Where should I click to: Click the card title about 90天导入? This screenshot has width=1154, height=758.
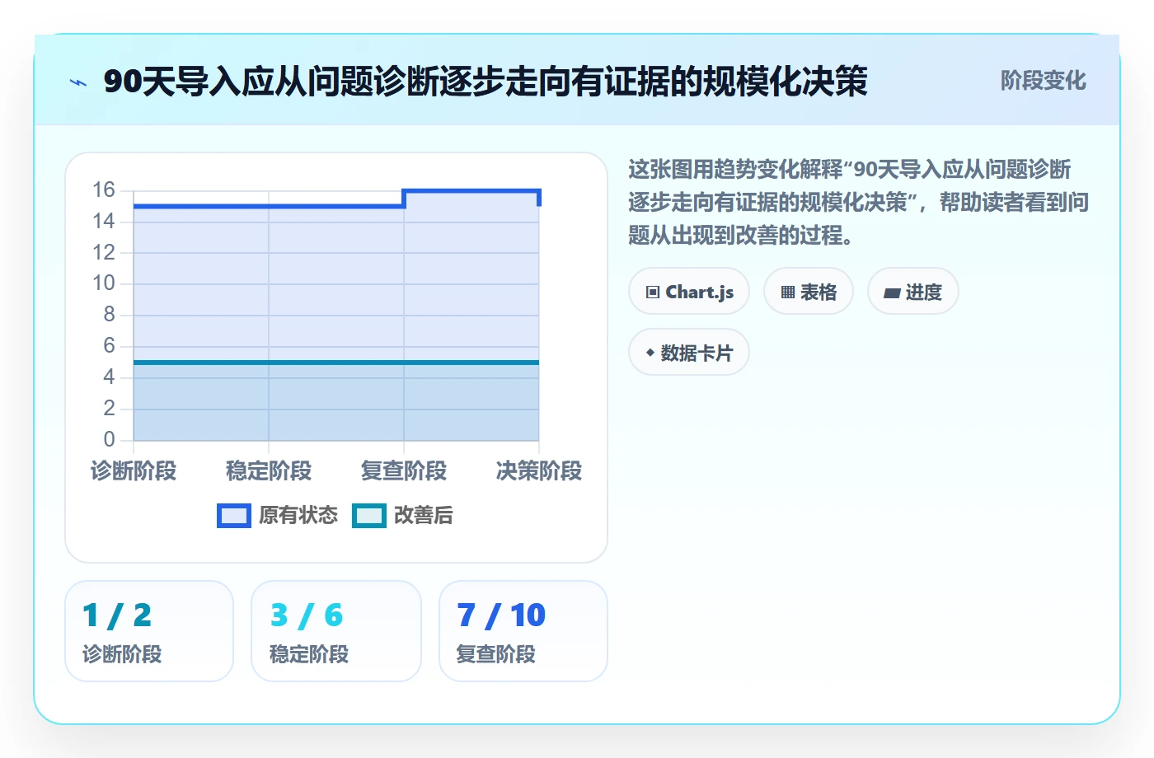point(485,82)
